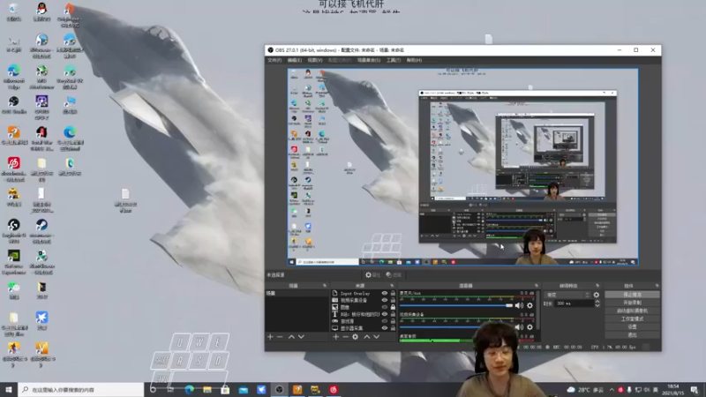Open Steam desktop shortcut
This screenshot has width=706, height=397.
point(41,229)
